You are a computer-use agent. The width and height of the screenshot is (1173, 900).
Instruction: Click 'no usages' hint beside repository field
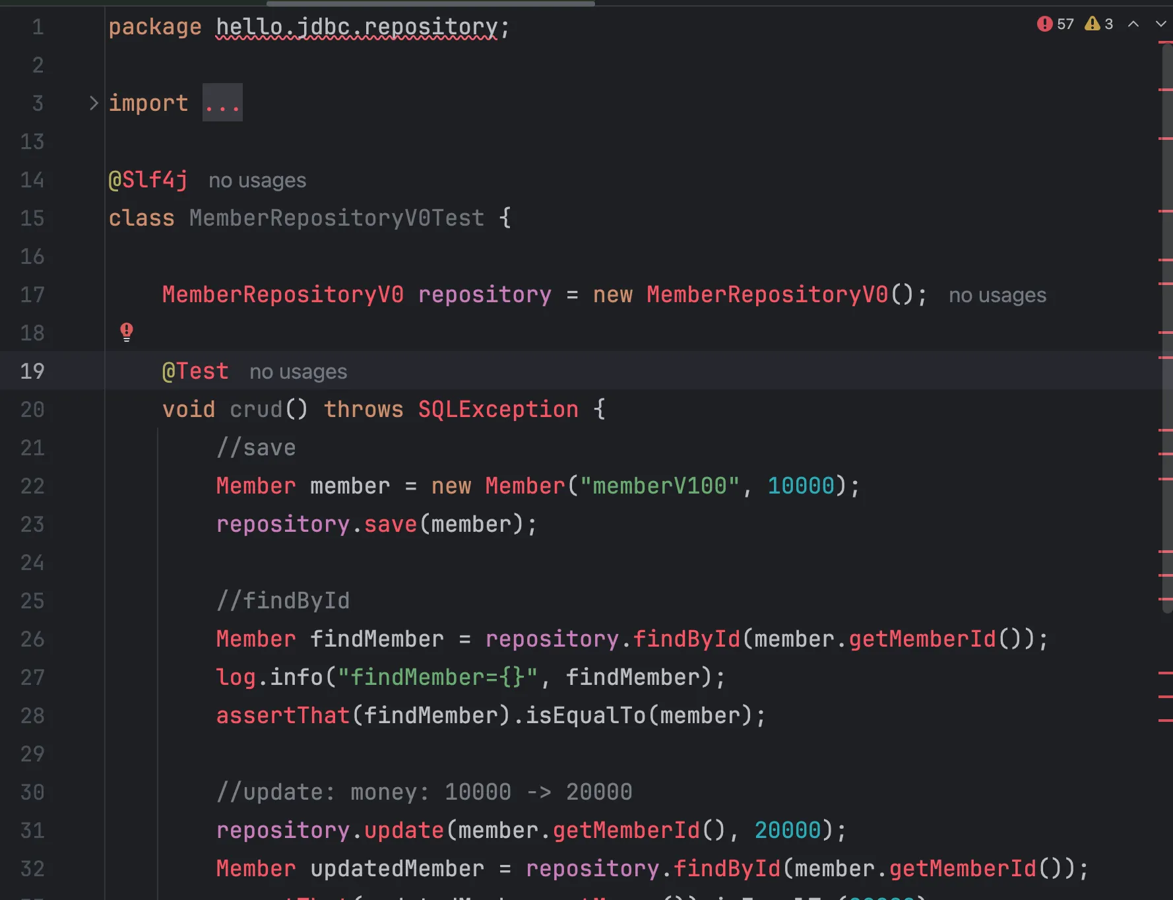pos(998,295)
